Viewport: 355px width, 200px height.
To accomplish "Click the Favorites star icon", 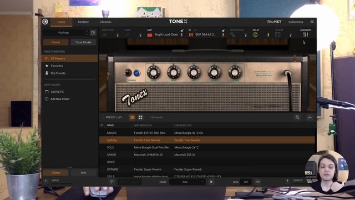I will pyautogui.click(x=47, y=66).
